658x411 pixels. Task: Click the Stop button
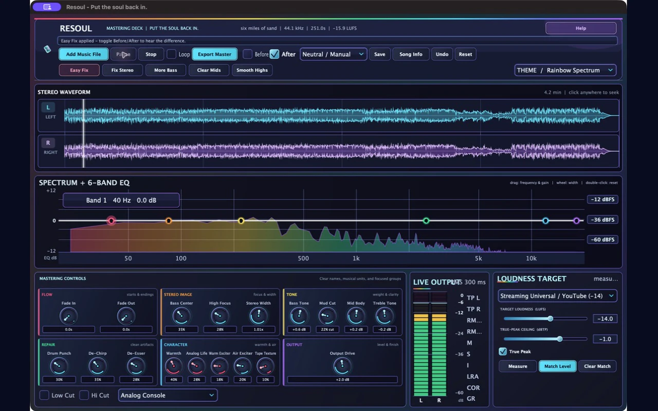pos(151,54)
